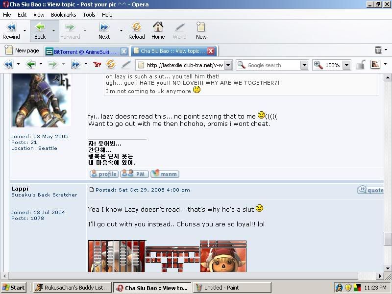Open the 100% zoom level dropdown

coord(346,65)
